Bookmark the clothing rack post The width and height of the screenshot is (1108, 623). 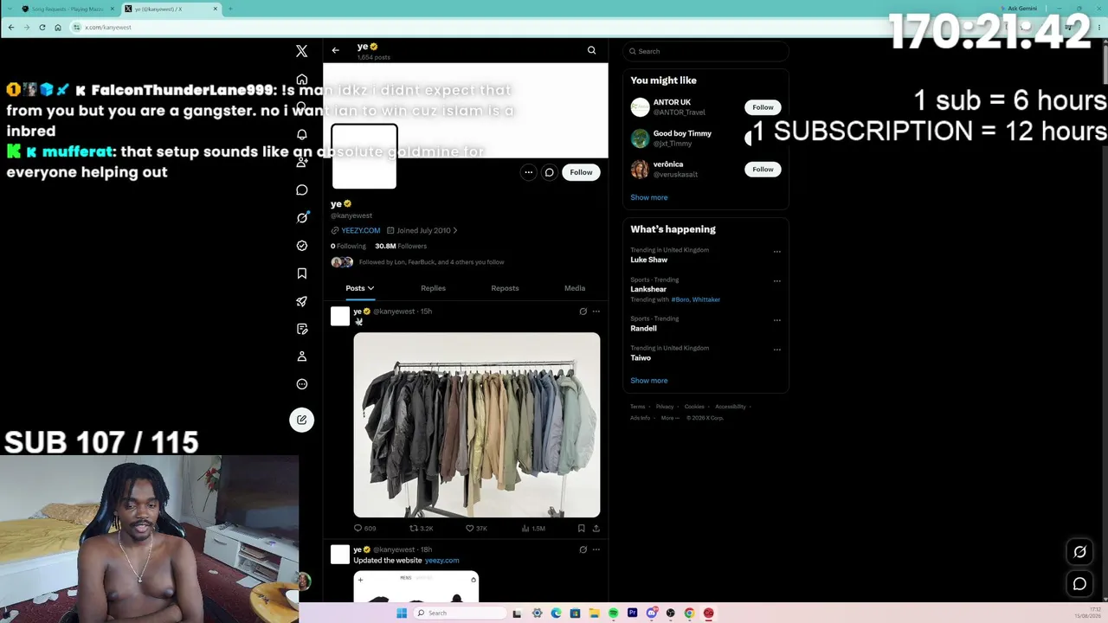point(581,528)
